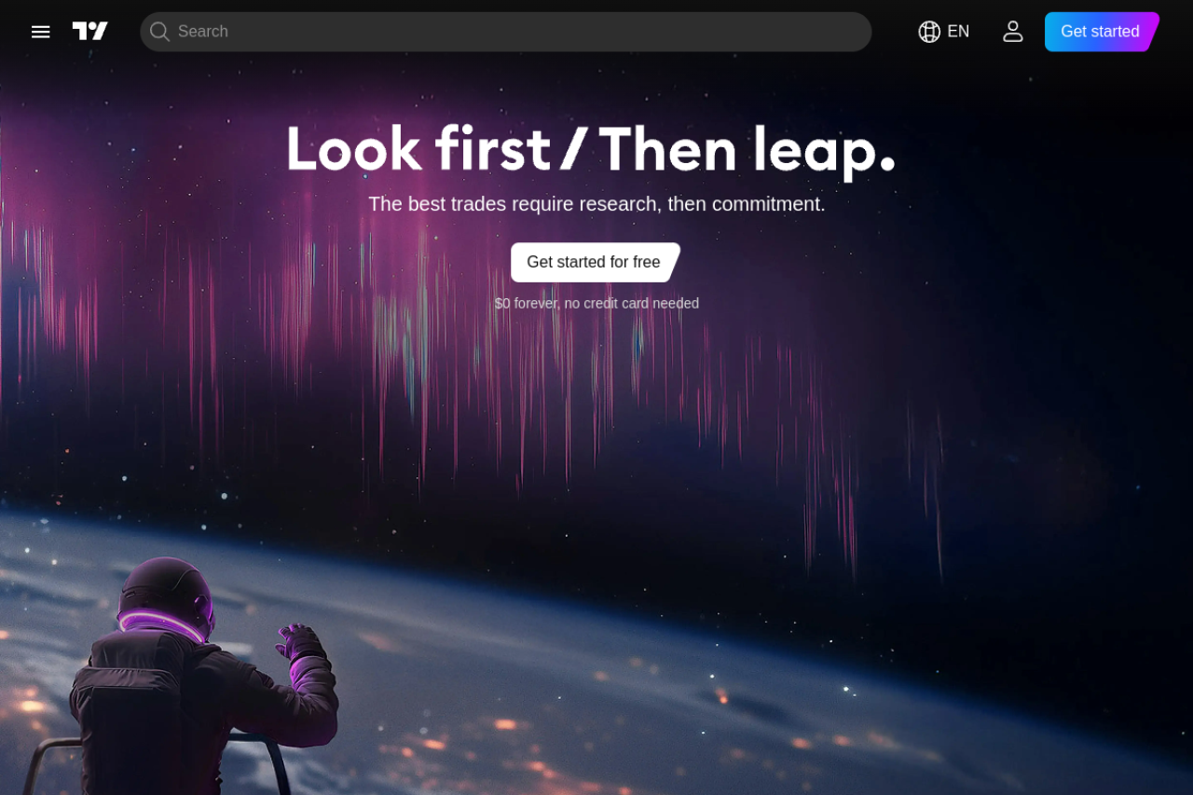
Task: Click the astronaut's helmet
Action: (166, 595)
